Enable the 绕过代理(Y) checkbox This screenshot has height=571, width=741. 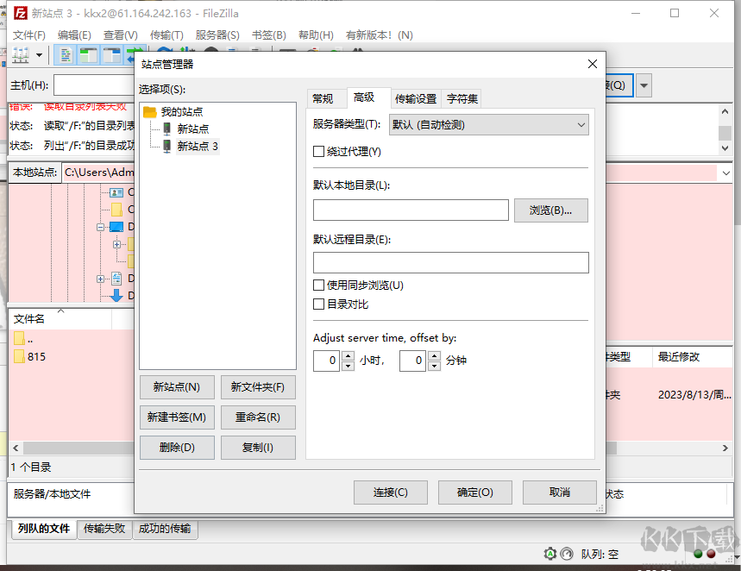[x=318, y=151]
